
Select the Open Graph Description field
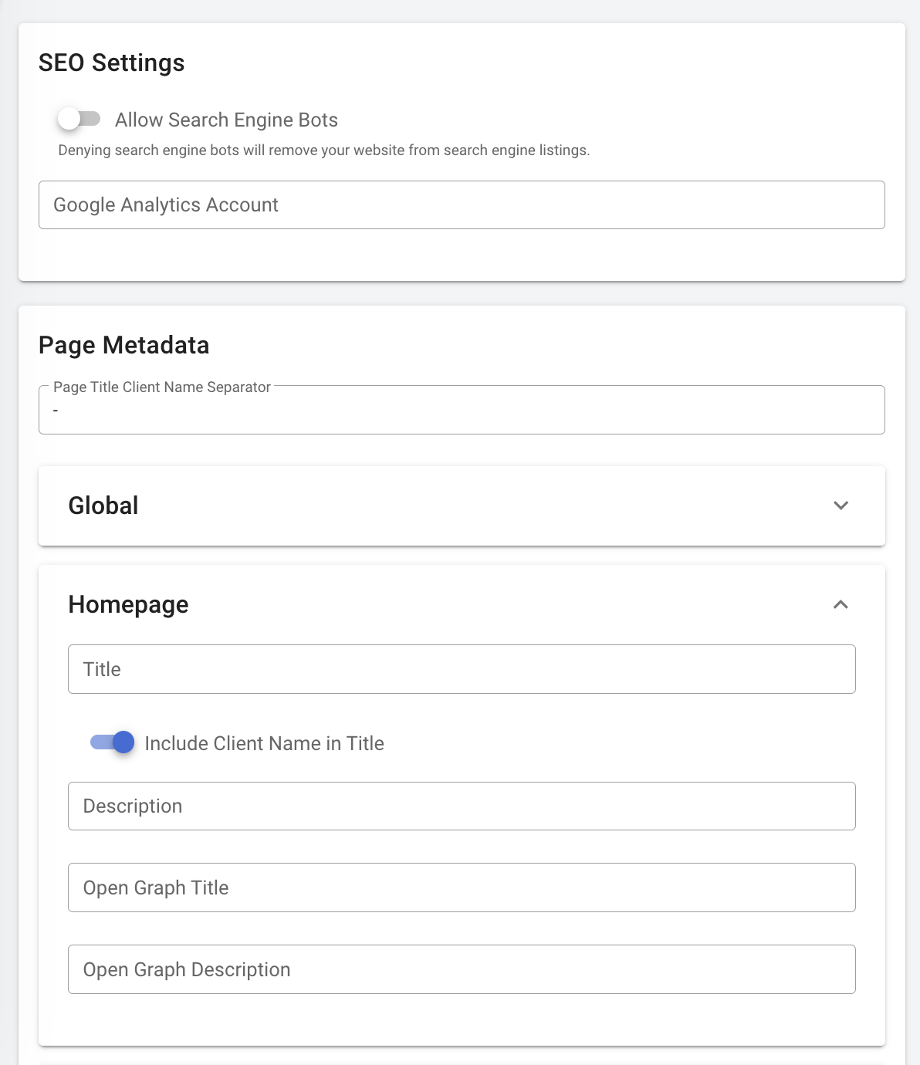point(461,970)
